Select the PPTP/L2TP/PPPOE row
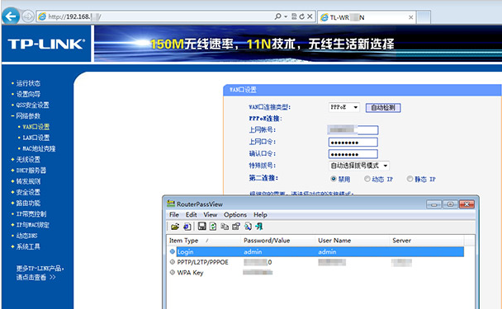 click(x=316, y=262)
